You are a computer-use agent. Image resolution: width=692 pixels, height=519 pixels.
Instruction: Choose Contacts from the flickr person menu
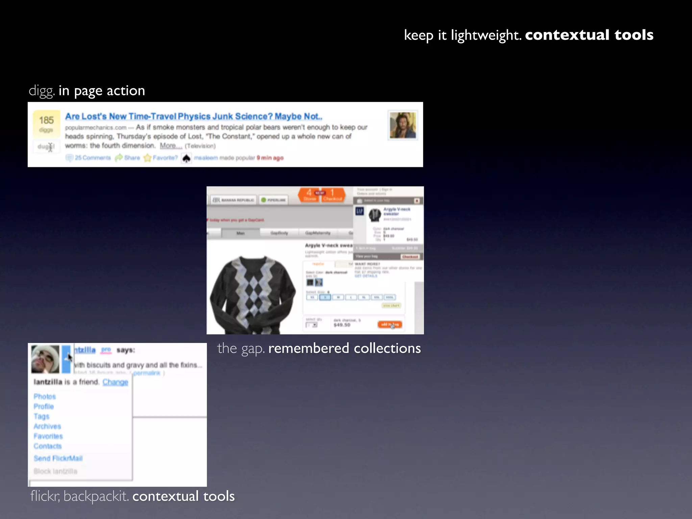click(48, 446)
